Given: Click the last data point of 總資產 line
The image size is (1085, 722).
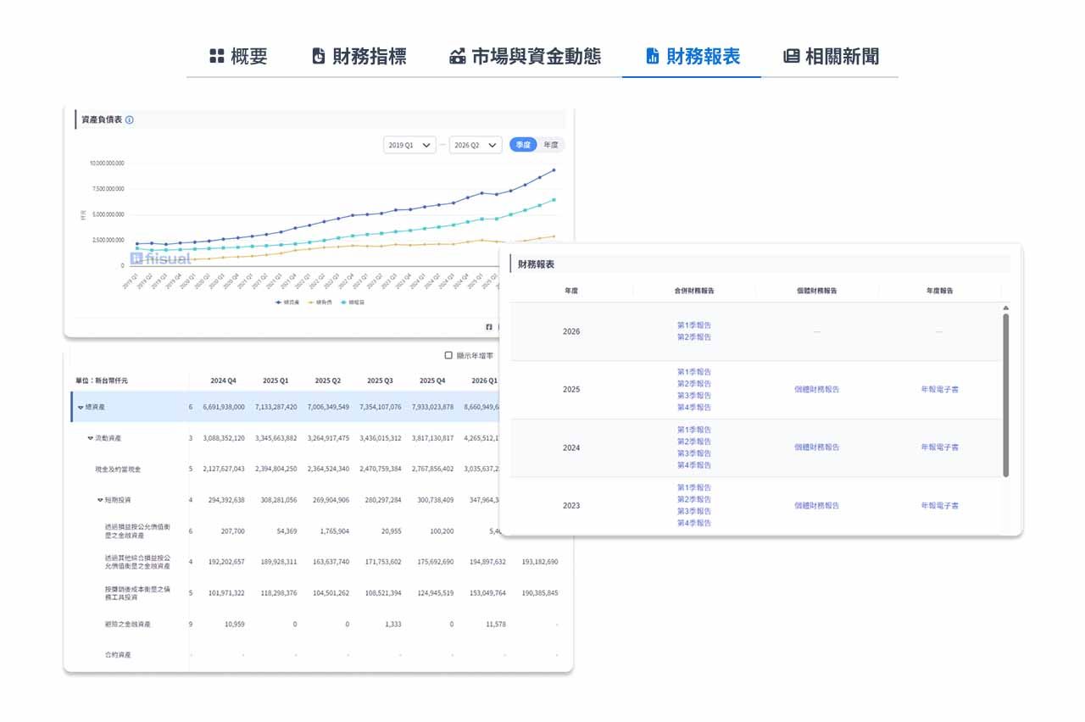Looking at the screenshot, I should click(554, 170).
